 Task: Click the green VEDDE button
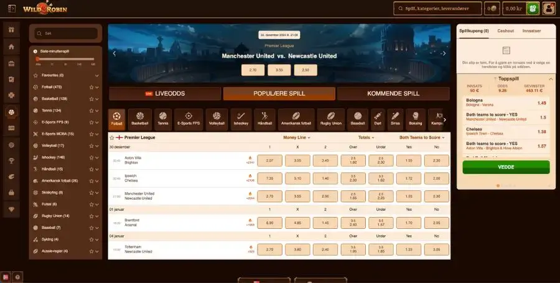pos(506,167)
